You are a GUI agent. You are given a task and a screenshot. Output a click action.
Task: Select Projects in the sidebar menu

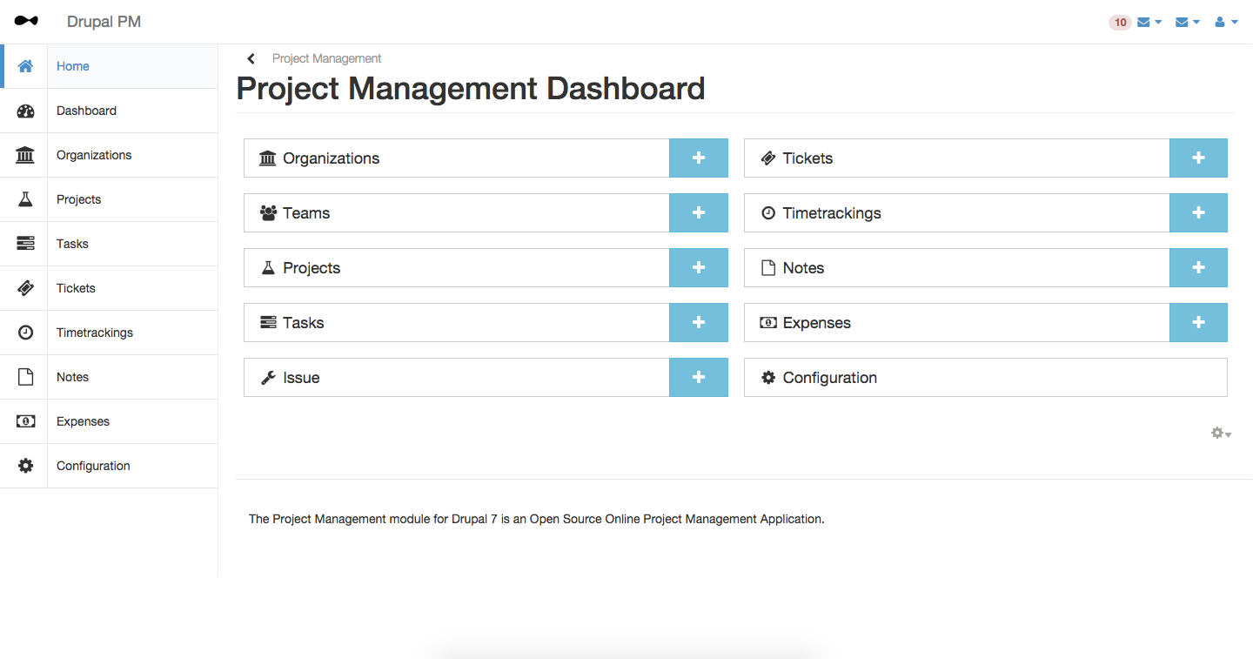point(79,199)
